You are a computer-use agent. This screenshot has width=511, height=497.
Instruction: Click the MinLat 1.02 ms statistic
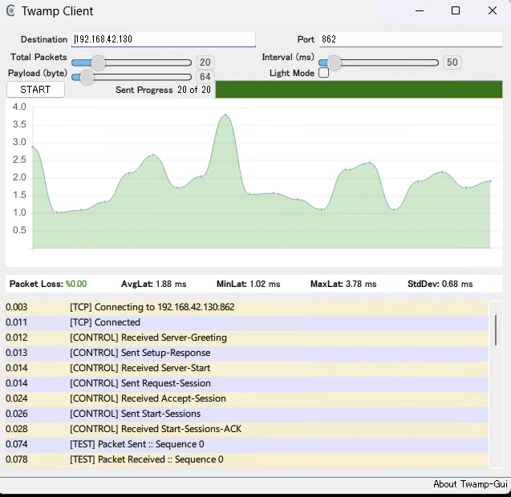[x=249, y=284]
